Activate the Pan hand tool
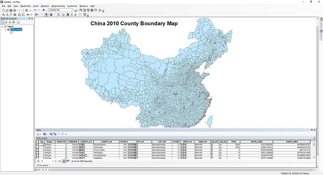323x175 pixels. click(x=11, y=15)
